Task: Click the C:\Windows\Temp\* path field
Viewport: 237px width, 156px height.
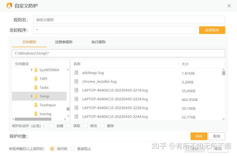Action: pyautogui.click(x=118, y=53)
